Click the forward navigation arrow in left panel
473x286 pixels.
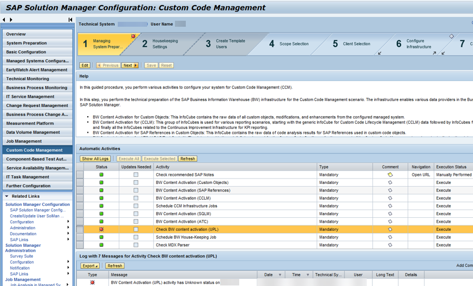coord(11,20)
